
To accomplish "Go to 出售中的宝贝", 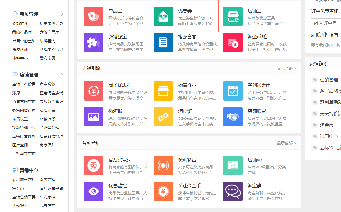I will pos(24,41).
